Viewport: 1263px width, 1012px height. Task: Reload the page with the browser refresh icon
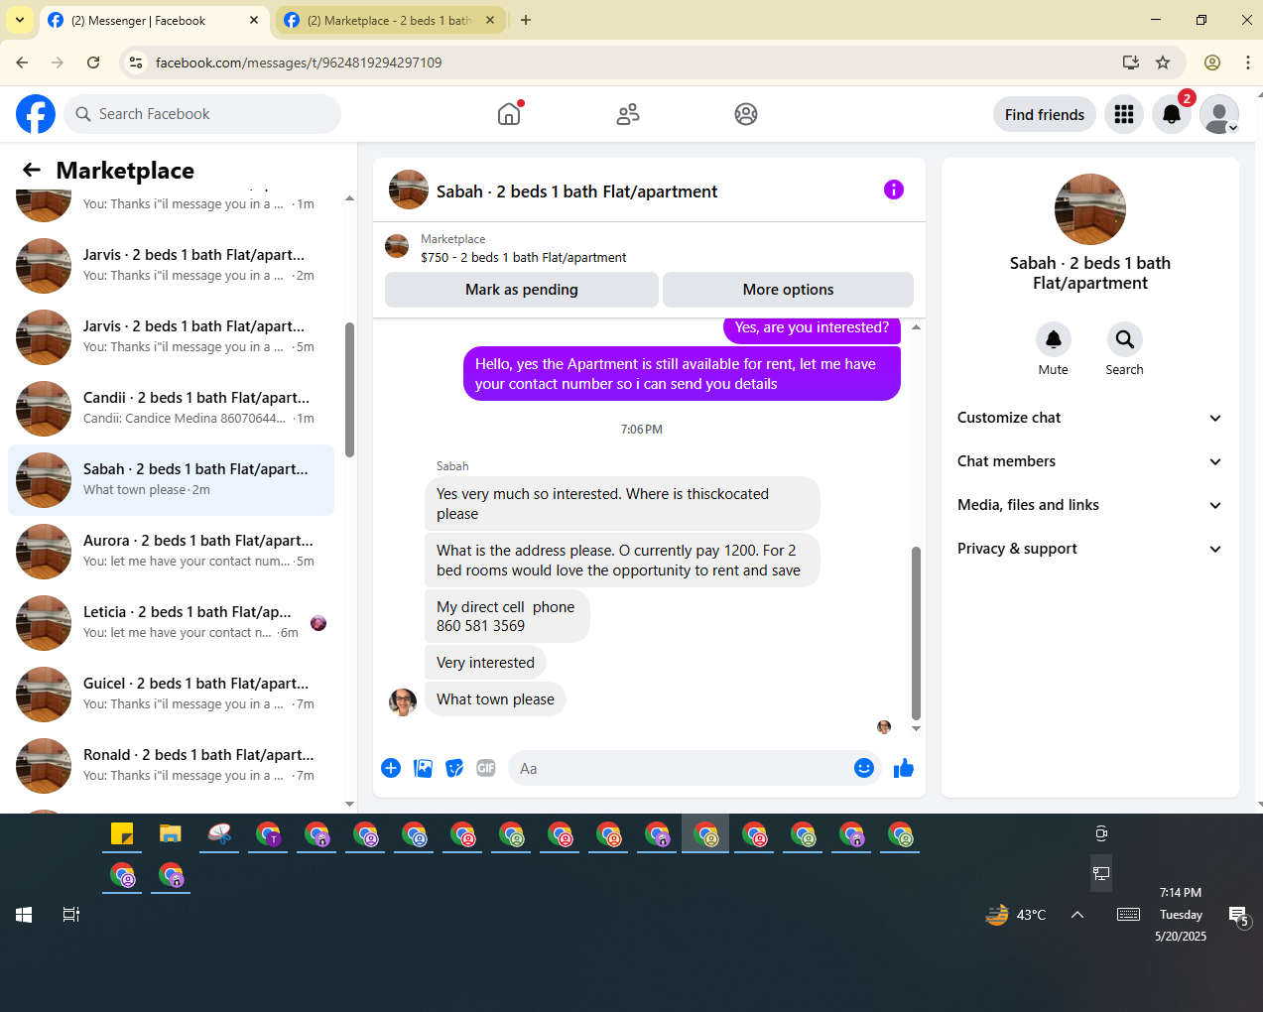point(93,63)
